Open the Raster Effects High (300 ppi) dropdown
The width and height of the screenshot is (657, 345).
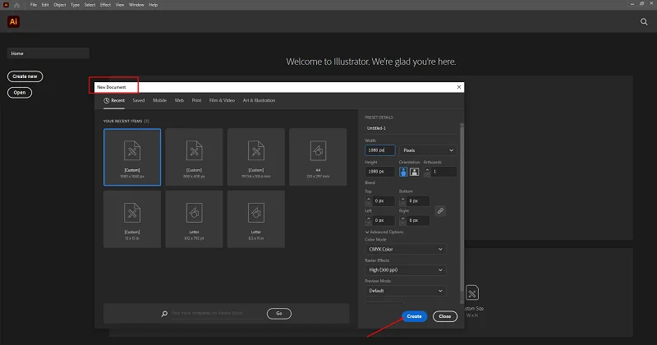point(405,270)
